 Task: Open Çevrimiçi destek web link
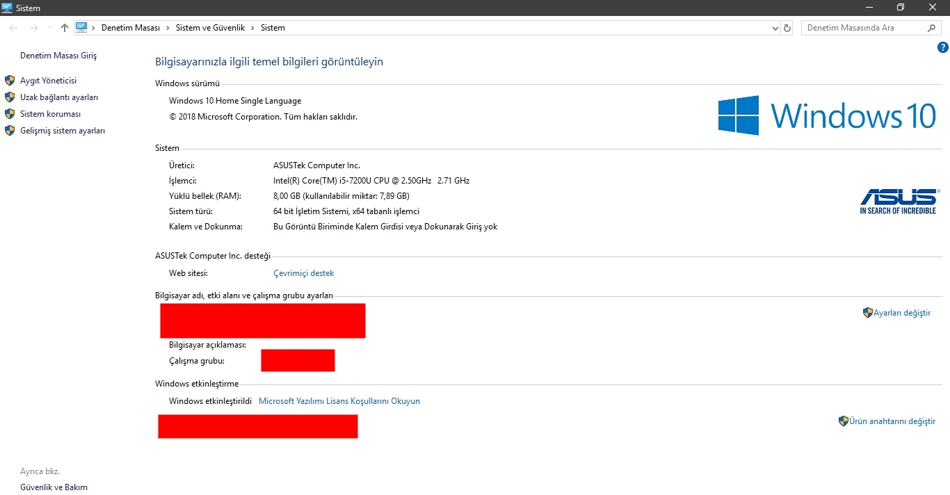click(x=304, y=273)
